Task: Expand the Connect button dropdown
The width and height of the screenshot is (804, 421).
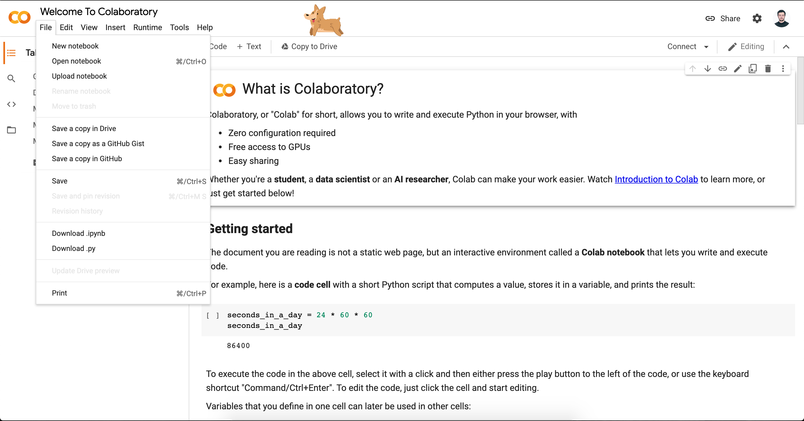Action: click(707, 47)
